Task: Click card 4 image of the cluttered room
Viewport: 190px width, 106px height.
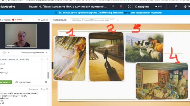Action: pyautogui.click(x=162, y=81)
